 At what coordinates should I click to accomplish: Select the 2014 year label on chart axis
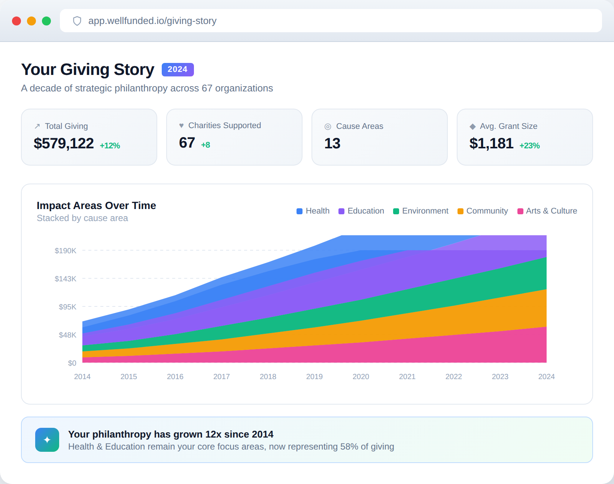(83, 376)
